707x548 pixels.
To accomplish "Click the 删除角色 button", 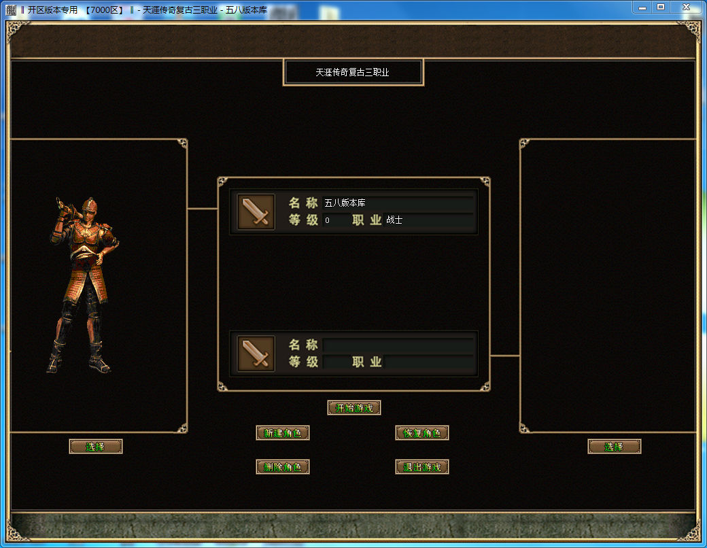I will click(283, 467).
